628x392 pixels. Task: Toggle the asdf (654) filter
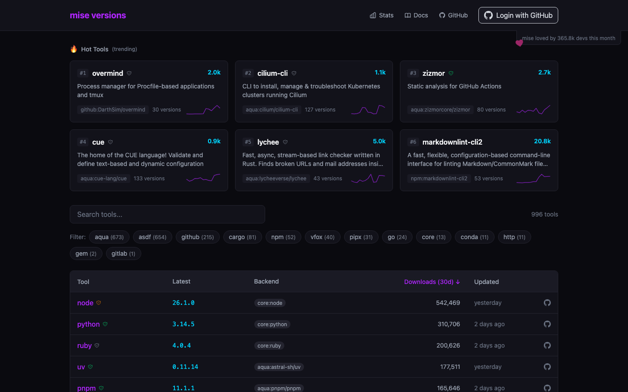click(x=153, y=237)
